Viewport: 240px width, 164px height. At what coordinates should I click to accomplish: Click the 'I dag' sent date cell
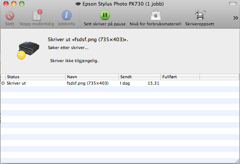pyautogui.click(x=125, y=83)
